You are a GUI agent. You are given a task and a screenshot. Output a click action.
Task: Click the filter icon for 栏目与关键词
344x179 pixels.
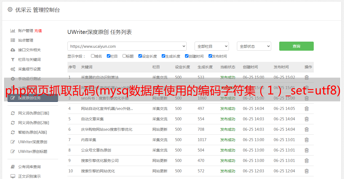[x=13, y=59]
